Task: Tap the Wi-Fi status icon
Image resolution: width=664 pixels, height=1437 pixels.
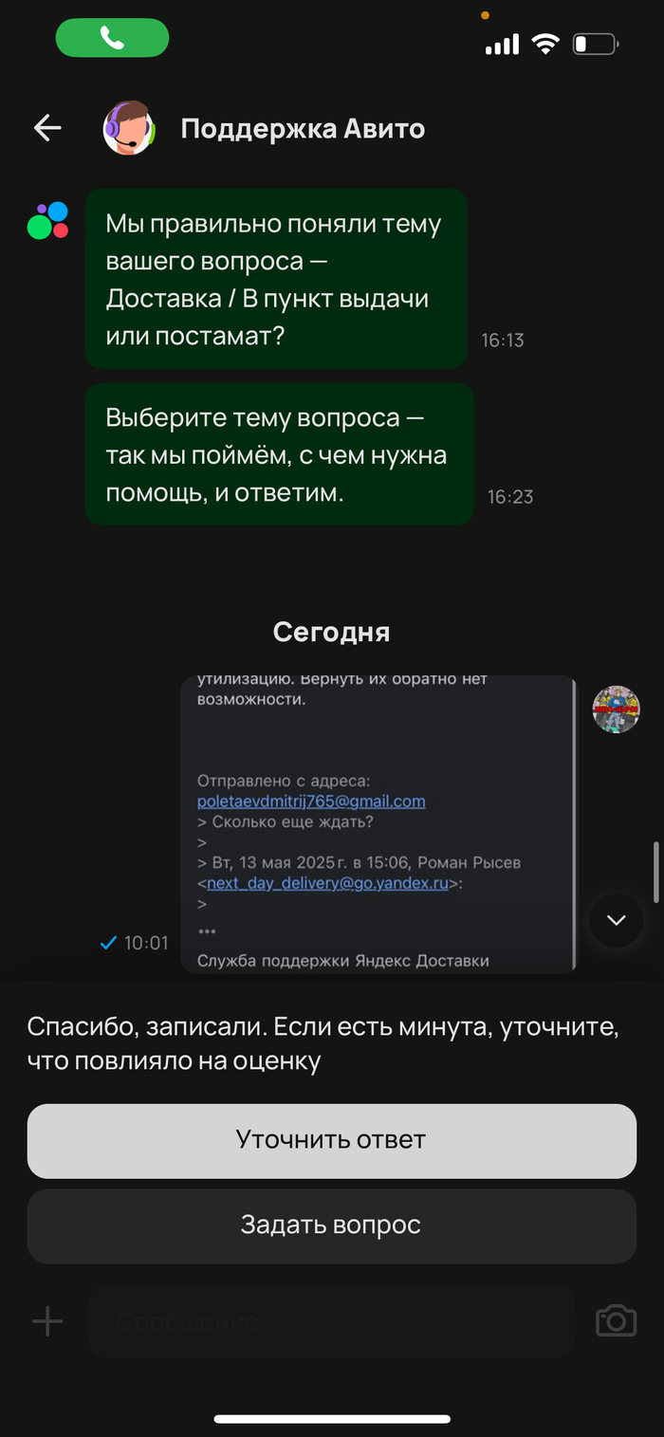Action: tap(545, 44)
